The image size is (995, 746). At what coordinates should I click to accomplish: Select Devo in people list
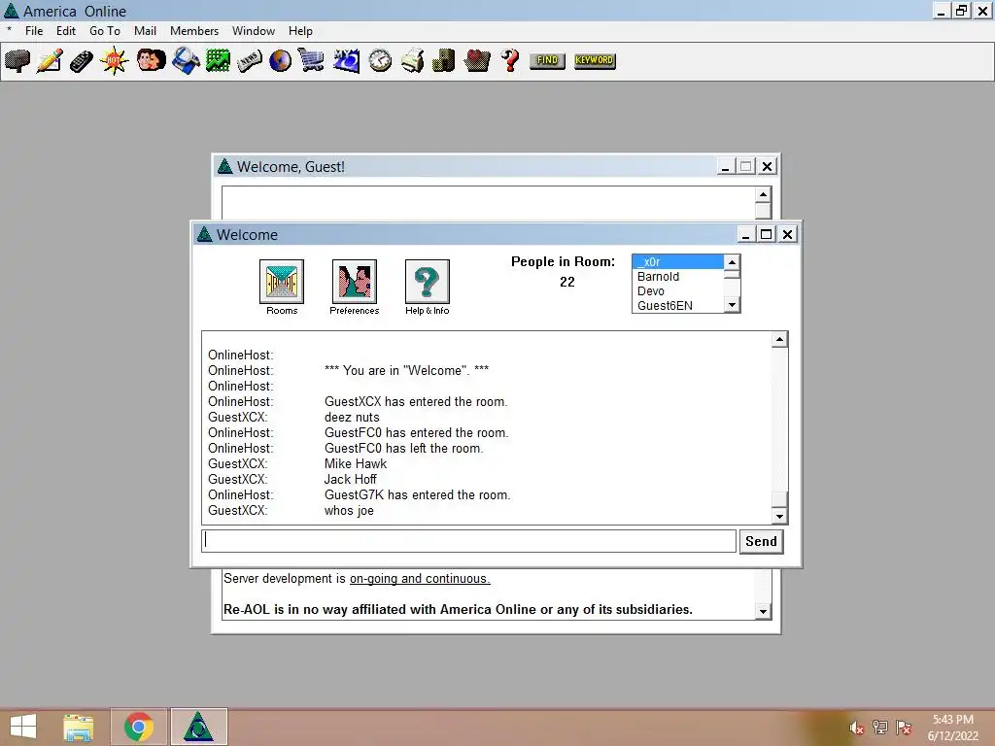(x=677, y=291)
